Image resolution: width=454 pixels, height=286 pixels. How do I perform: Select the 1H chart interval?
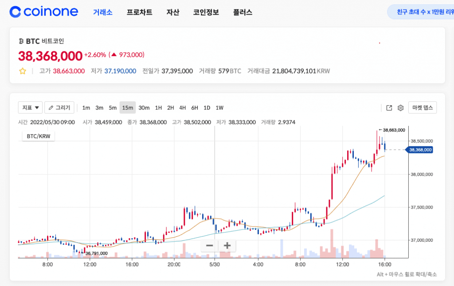pos(158,108)
